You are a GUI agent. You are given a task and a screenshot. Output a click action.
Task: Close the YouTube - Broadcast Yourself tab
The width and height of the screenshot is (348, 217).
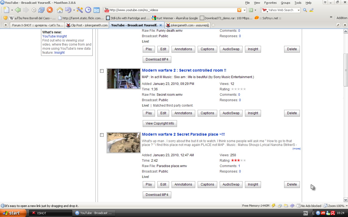pyautogui.click(x=161, y=25)
